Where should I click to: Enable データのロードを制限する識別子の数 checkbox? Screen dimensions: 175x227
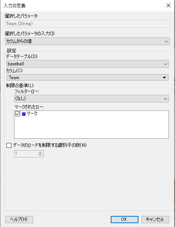(9, 145)
